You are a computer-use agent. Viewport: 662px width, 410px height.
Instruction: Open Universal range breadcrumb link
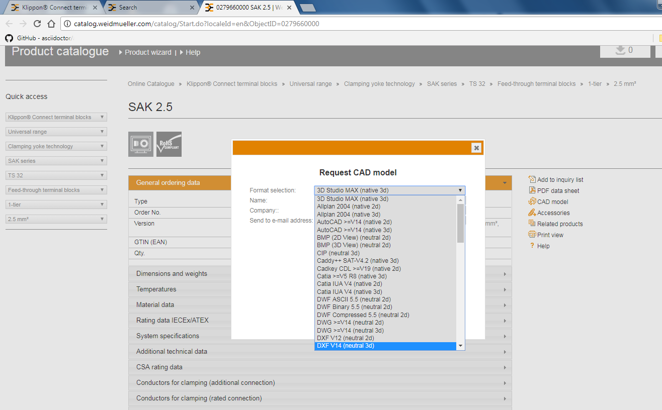pos(310,84)
